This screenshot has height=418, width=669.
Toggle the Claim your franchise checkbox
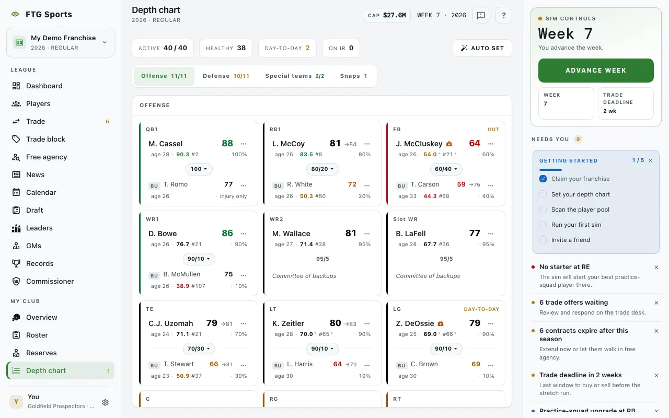point(543,179)
